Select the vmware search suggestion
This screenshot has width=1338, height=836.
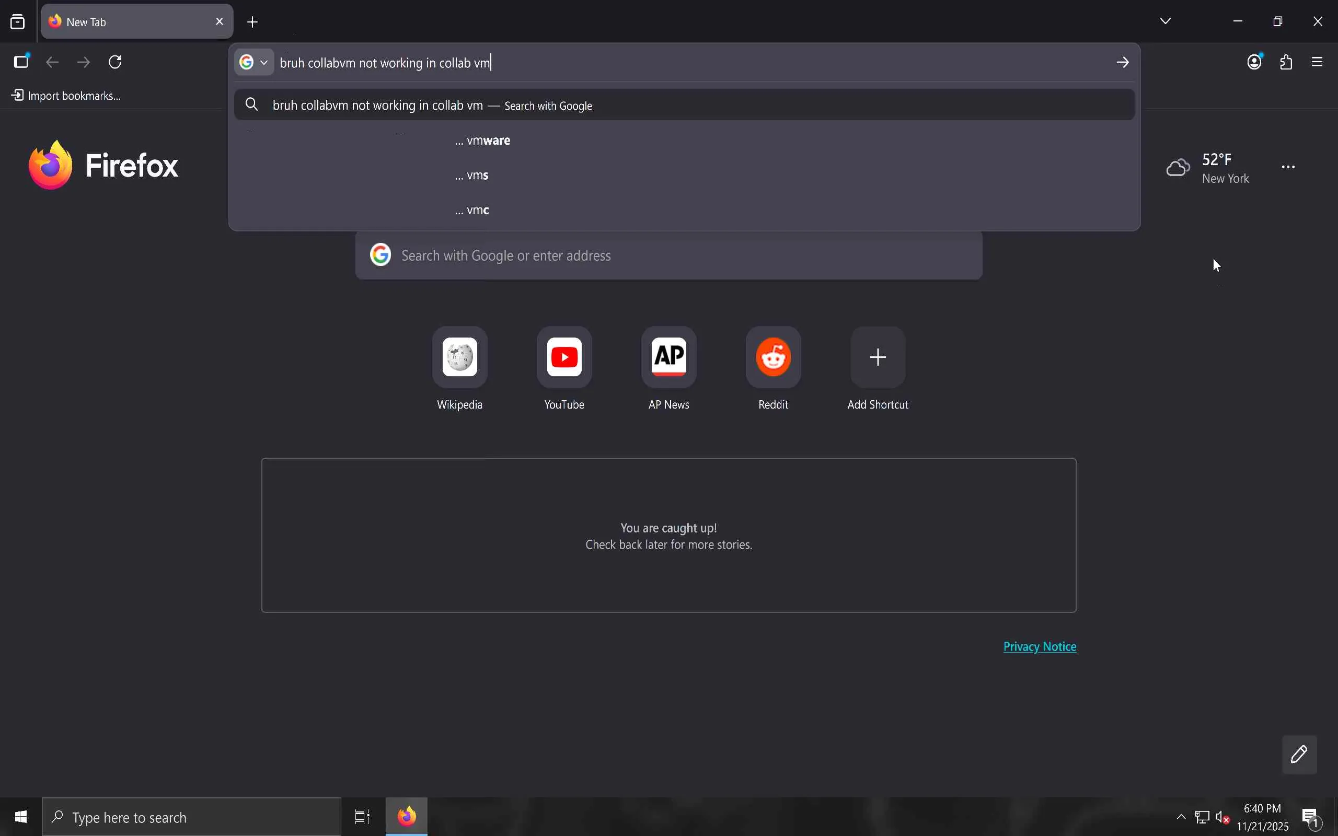pyautogui.click(x=483, y=141)
